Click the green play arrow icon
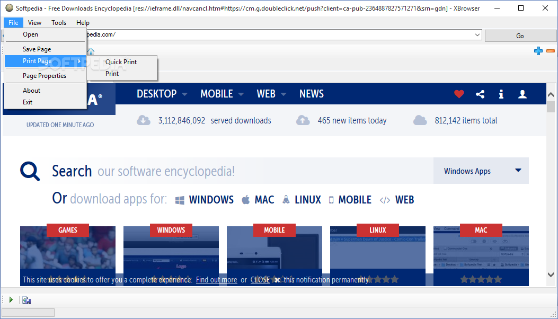The width and height of the screenshot is (558, 319). point(11,300)
